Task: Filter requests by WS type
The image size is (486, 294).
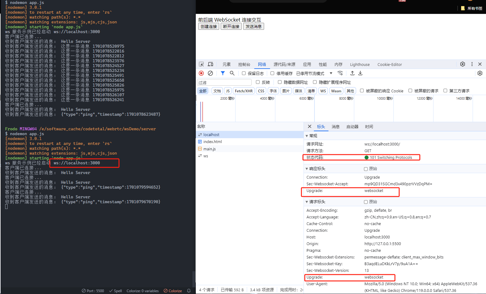Action: coord(323,91)
